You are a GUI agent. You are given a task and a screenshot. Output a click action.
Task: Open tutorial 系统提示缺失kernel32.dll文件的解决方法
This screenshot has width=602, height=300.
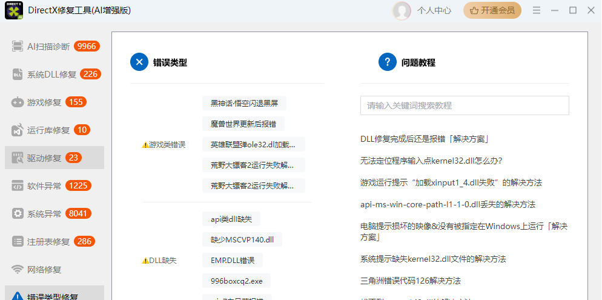click(433, 259)
